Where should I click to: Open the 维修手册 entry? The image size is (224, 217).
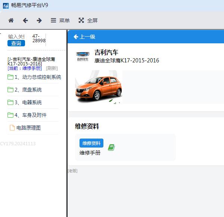pyautogui.click(x=90, y=153)
